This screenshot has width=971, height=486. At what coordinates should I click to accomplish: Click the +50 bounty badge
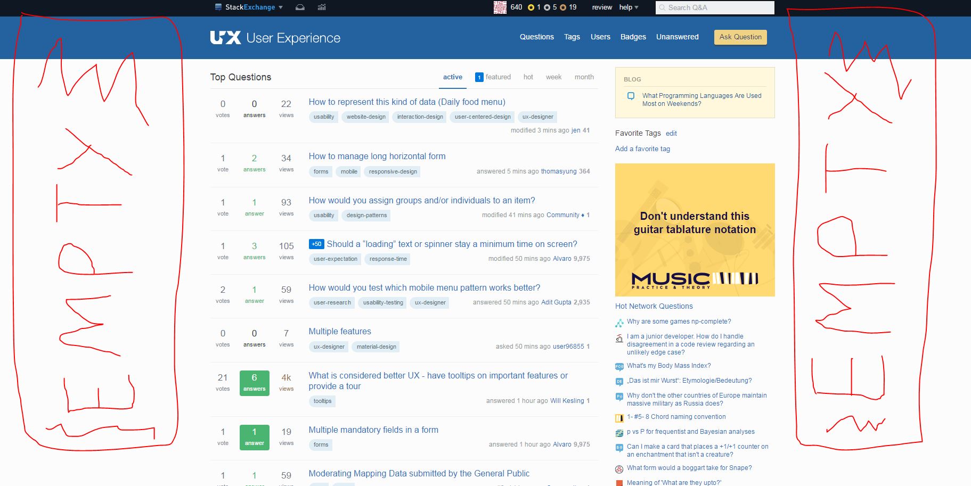(x=316, y=244)
